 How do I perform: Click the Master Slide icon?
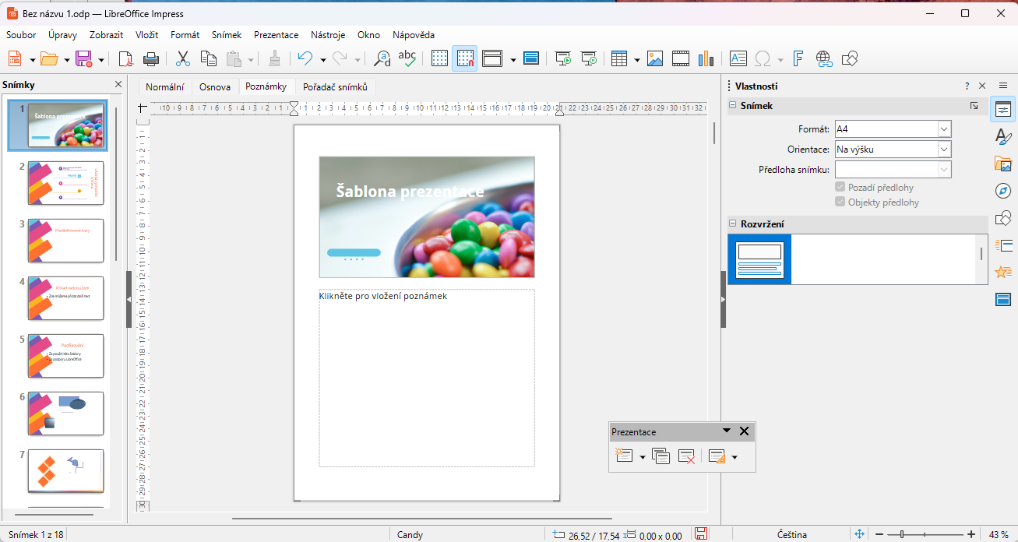(531, 58)
